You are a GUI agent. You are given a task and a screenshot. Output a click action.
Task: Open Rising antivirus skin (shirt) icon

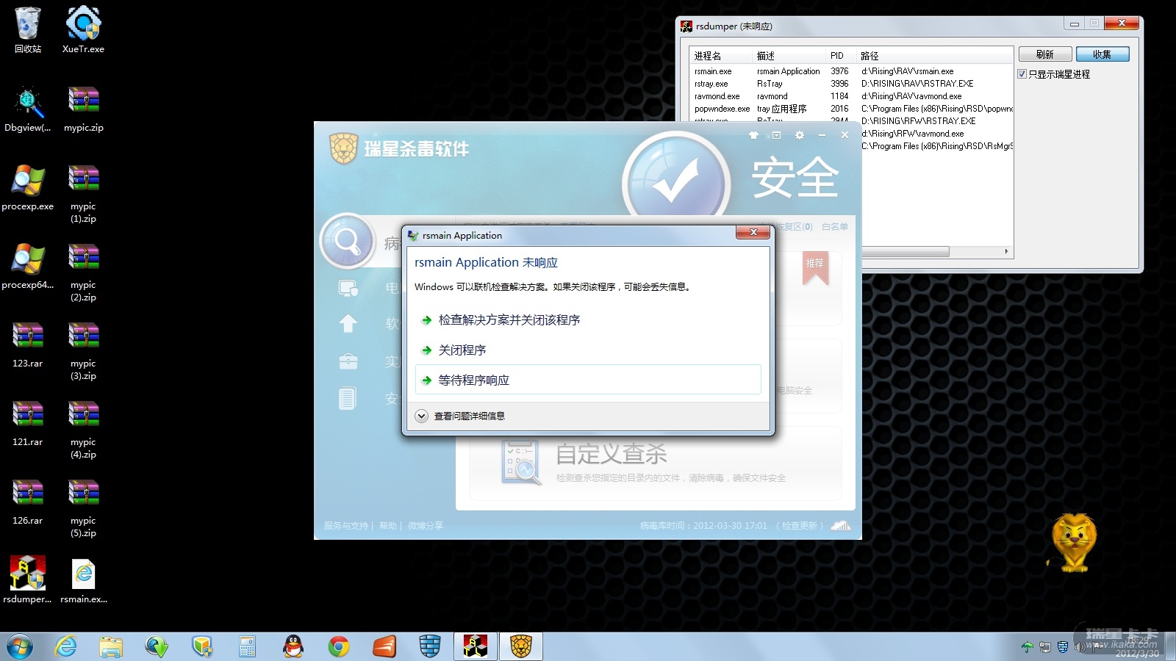pyautogui.click(x=753, y=135)
